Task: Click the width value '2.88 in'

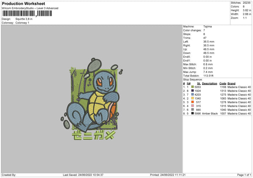Action: [x=247, y=14]
